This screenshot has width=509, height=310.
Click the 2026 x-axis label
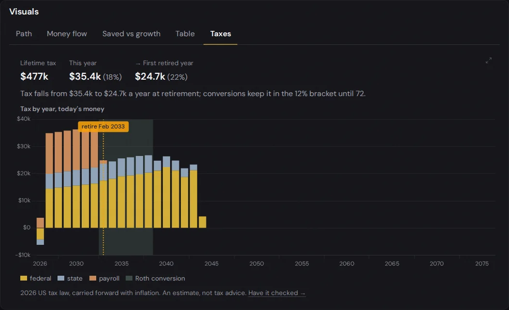pyautogui.click(x=40, y=264)
